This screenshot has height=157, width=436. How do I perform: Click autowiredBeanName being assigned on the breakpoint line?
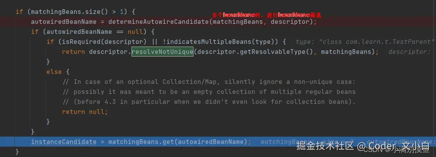(64, 22)
